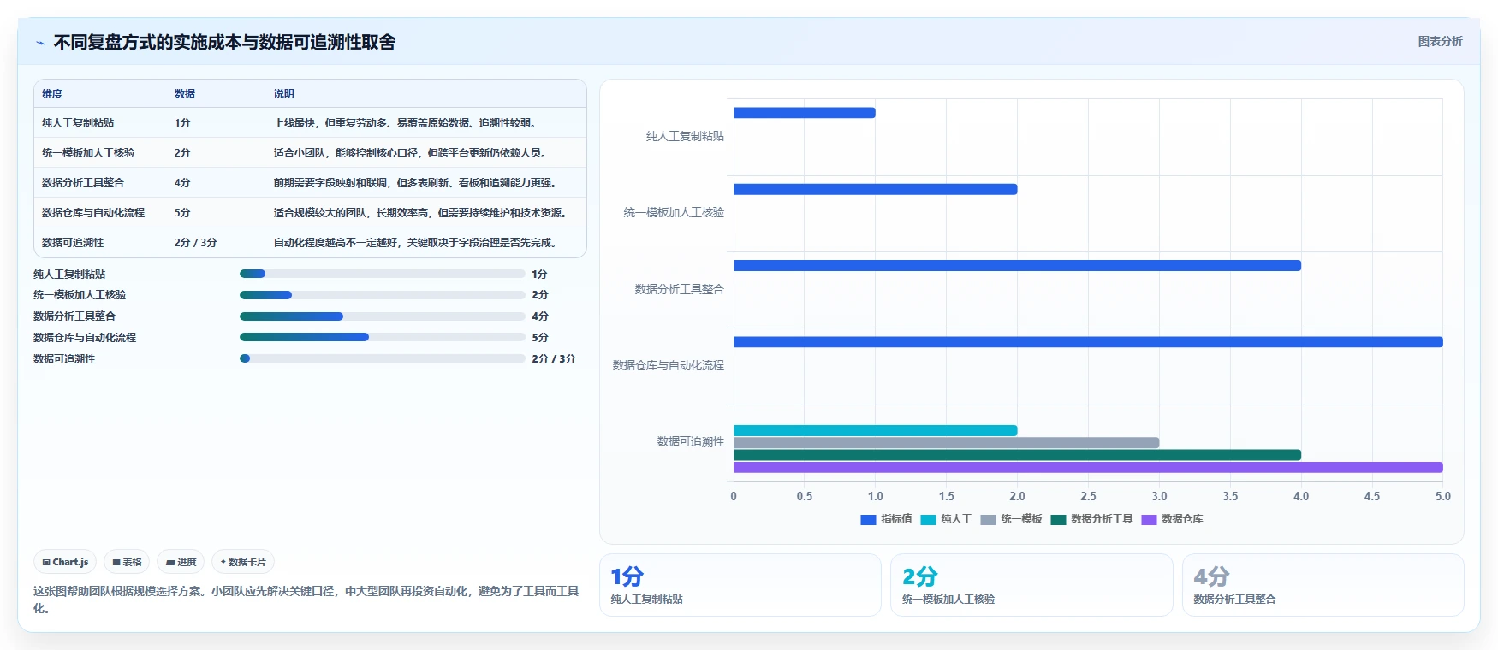This screenshot has height=650, width=1498.
Task: Click the purple bar in the 数据可追溯性 group
Action: (x=1088, y=467)
